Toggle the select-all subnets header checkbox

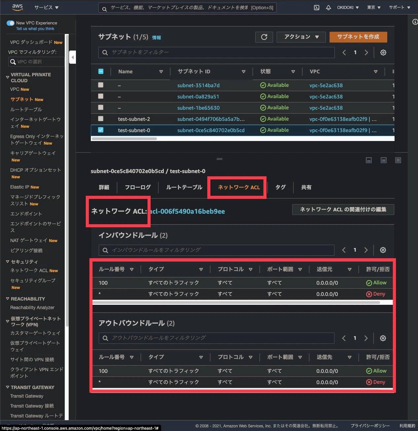101,71
